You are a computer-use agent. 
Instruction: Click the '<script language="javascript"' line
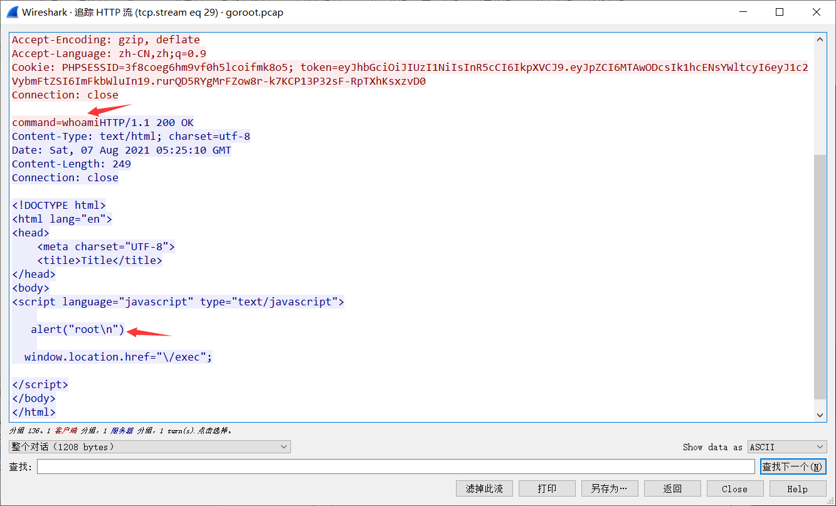[178, 302]
